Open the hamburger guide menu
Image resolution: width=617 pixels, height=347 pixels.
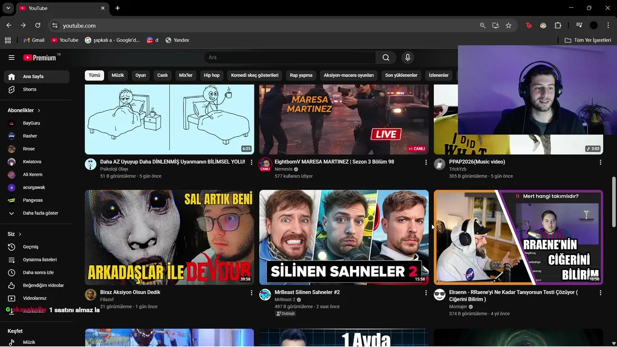(x=12, y=57)
